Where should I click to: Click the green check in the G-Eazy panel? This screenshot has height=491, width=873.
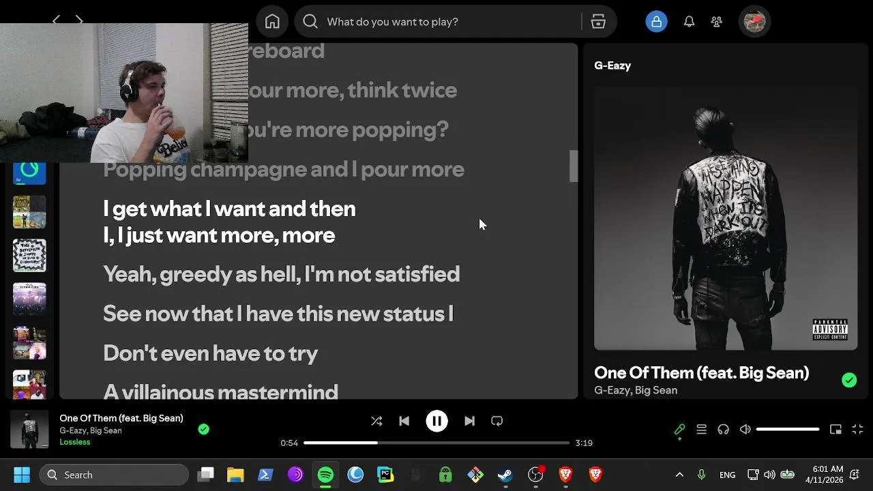pos(849,381)
